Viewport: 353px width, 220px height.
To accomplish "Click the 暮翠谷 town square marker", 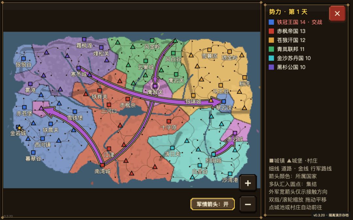I will 33,153.
